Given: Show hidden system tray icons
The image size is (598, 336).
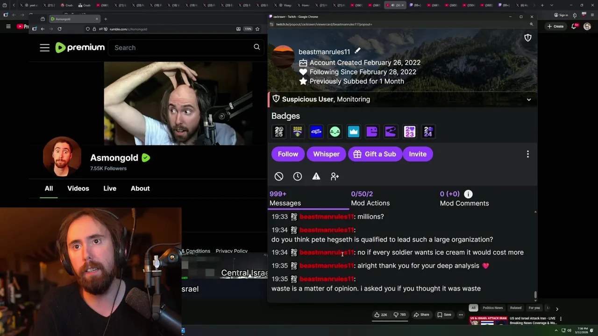Looking at the screenshot, I should 556,331.
